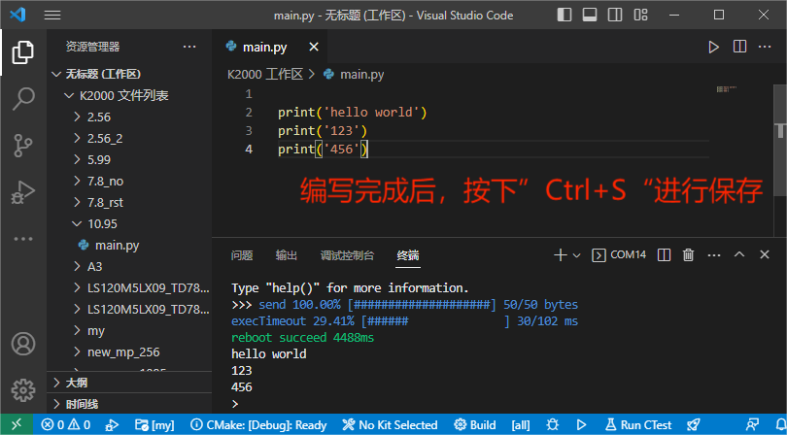Click Run CTest in status bar
The height and width of the screenshot is (435, 787).
click(x=638, y=425)
